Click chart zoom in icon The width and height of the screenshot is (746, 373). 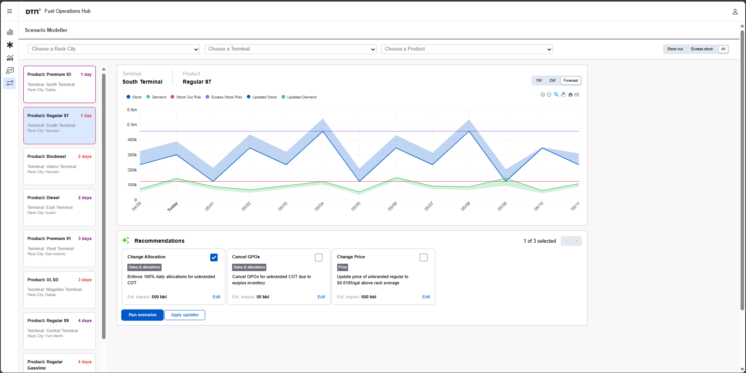coord(543,95)
